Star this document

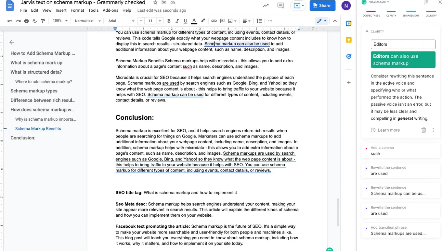point(155,3)
